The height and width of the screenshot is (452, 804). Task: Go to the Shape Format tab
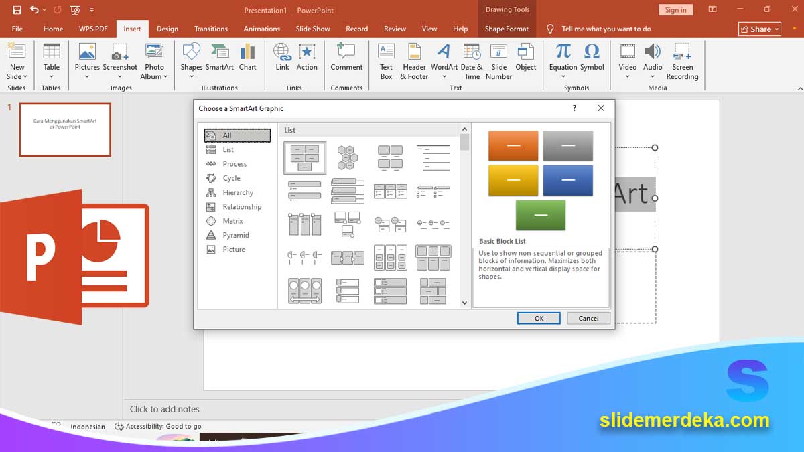[507, 29]
